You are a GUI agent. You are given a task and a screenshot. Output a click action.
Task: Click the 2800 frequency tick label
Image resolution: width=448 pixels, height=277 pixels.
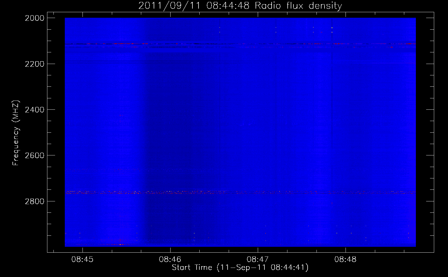(x=35, y=201)
